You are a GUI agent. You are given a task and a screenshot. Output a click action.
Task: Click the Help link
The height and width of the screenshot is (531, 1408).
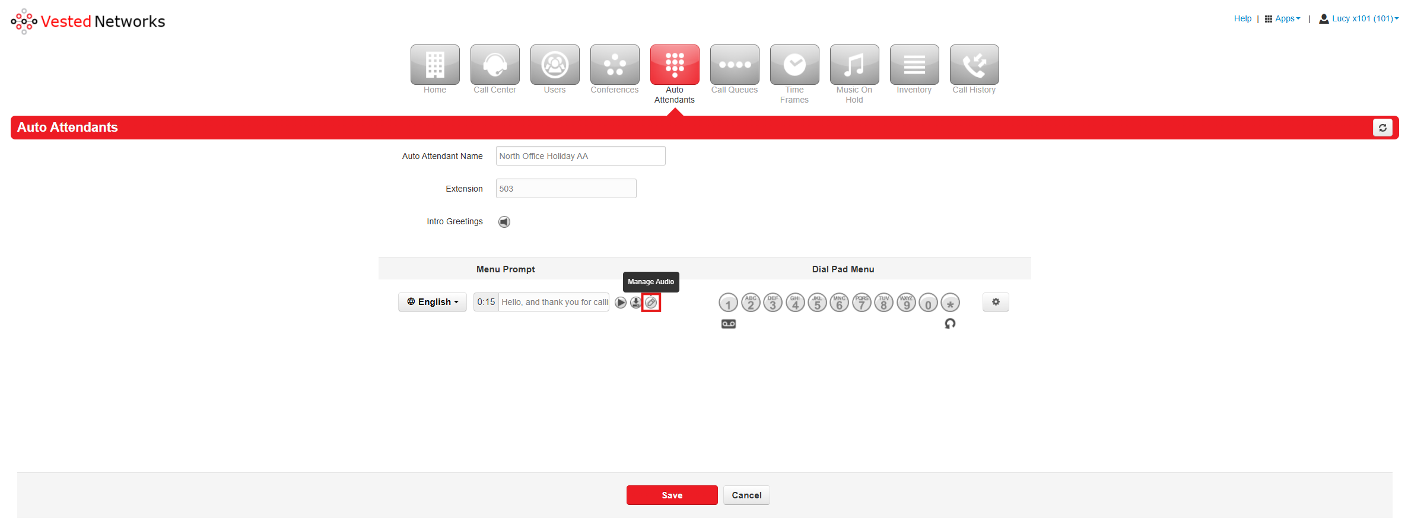pos(1242,19)
